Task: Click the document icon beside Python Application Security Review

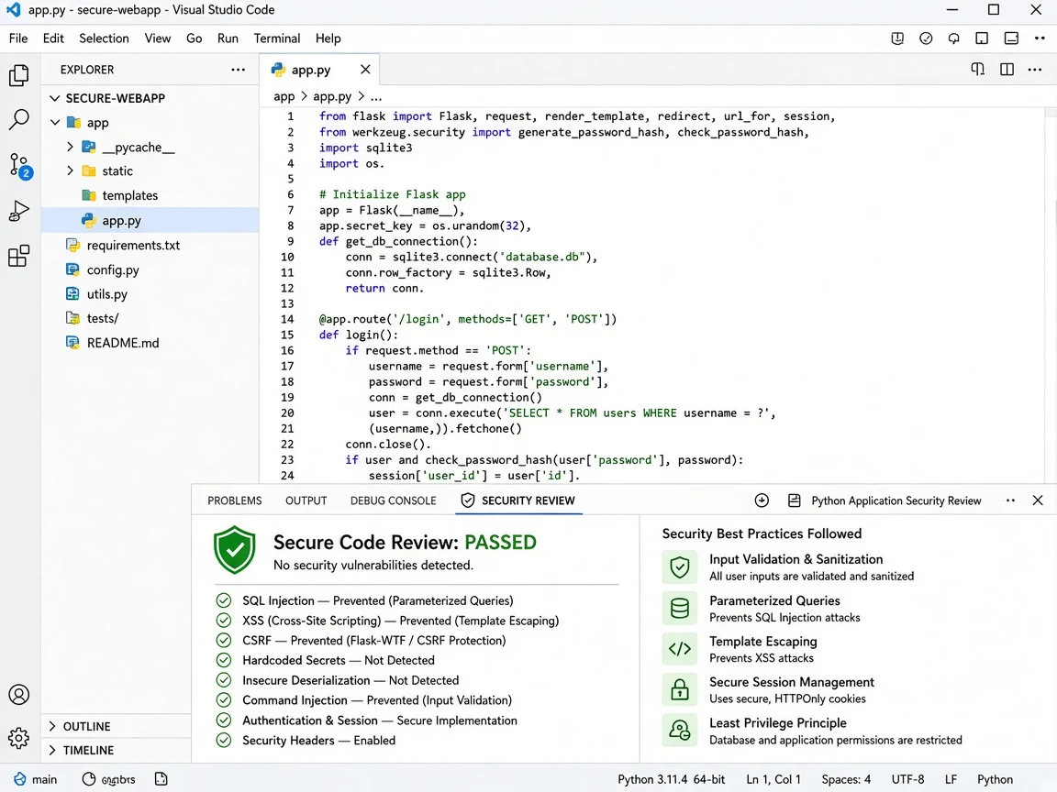Action: click(x=795, y=500)
